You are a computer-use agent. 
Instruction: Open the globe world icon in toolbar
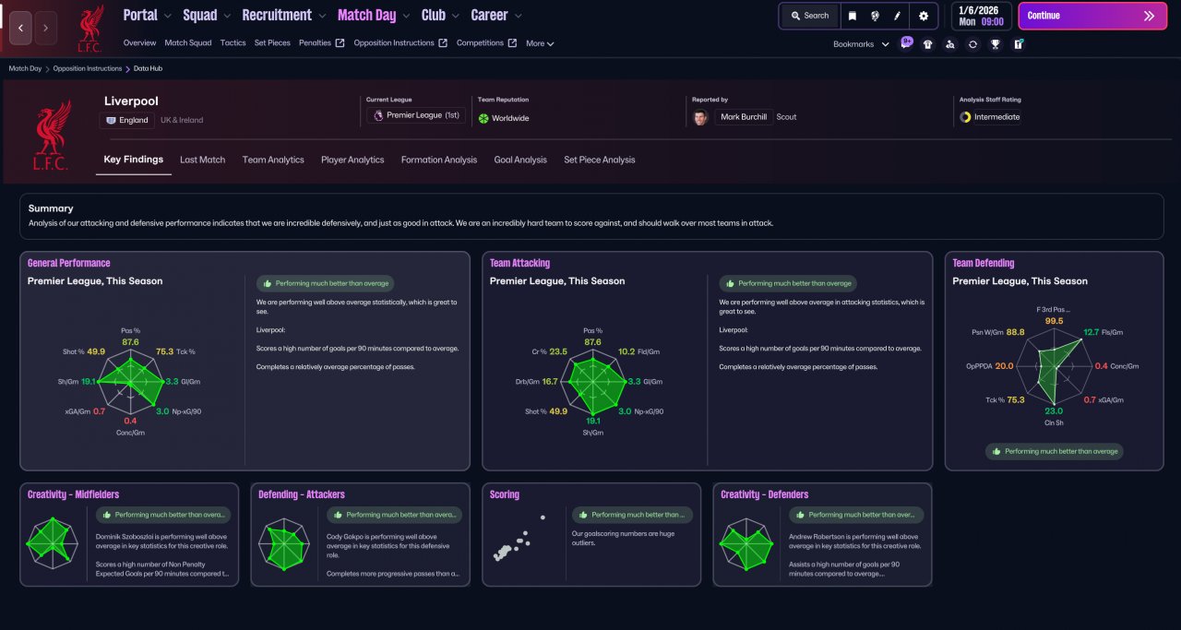pos(875,16)
